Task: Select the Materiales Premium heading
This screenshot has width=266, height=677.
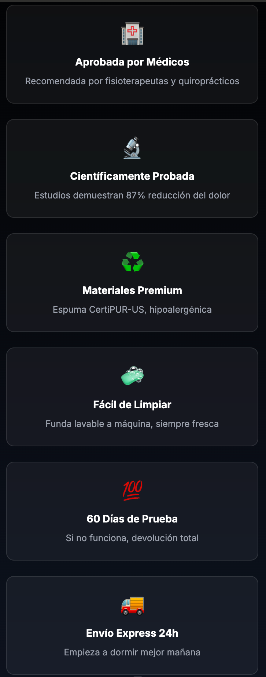Action: pos(132,290)
